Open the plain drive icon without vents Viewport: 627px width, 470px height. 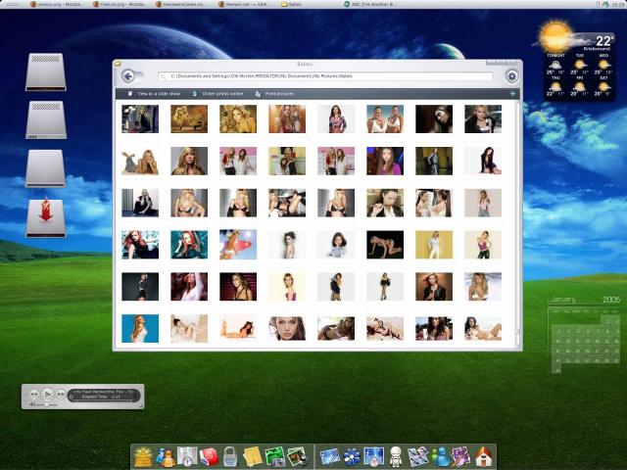[x=45, y=168]
